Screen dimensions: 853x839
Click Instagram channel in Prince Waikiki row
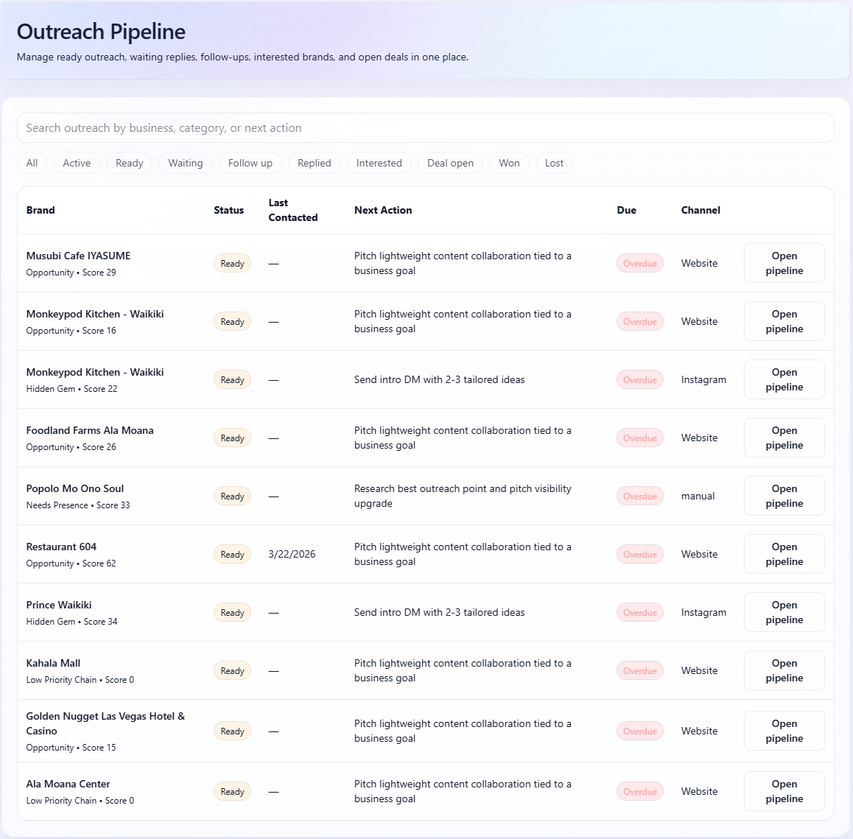click(x=703, y=613)
